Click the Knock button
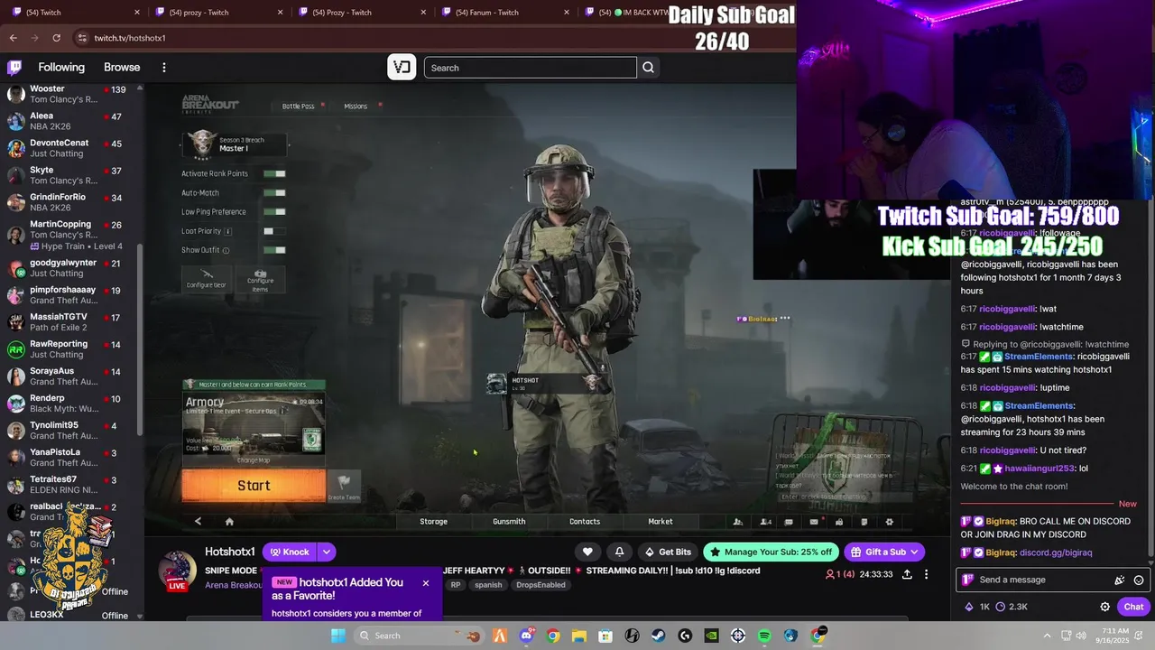Screen dimensions: 1155x650 click(289, 552)
